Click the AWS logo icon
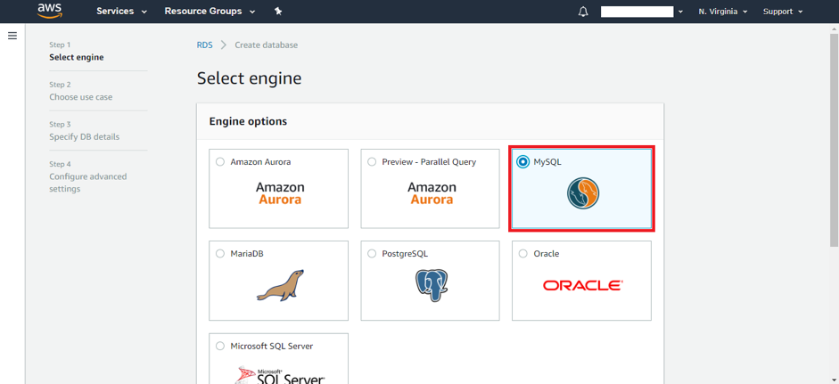 pos(49,11)
